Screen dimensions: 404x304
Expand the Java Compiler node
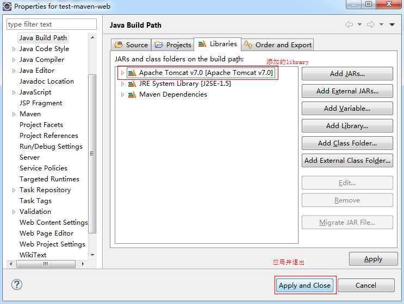coord(14,60)
